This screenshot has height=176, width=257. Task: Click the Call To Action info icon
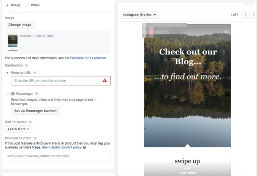coord(30,122)
